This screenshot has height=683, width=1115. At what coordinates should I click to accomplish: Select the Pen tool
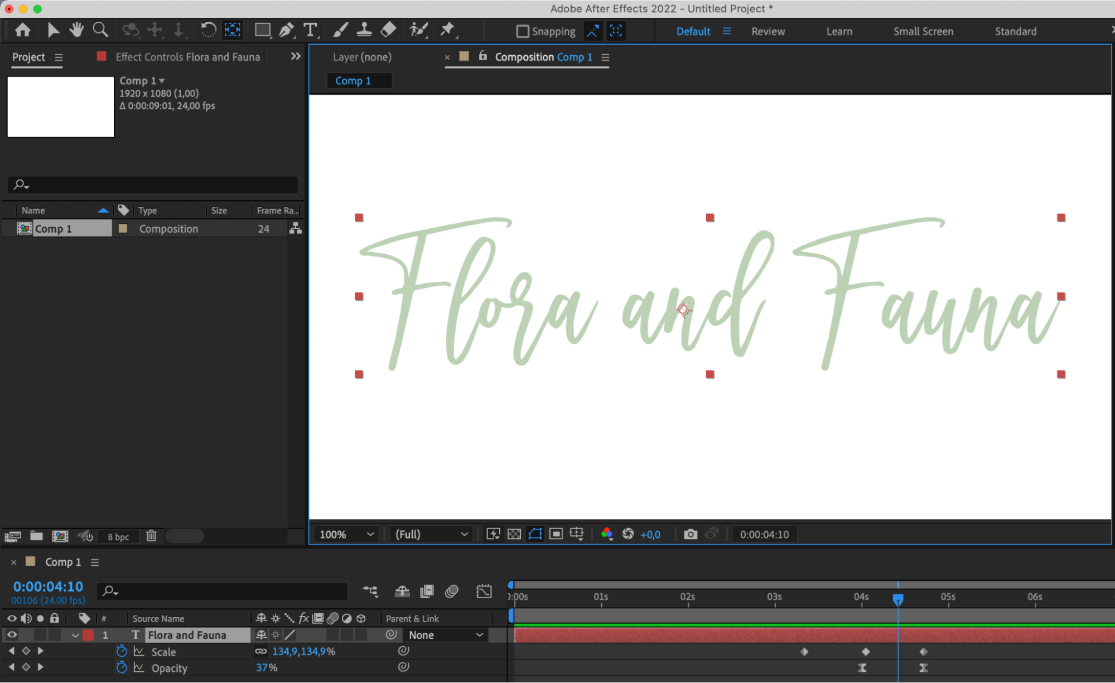(x=286, y=30)
